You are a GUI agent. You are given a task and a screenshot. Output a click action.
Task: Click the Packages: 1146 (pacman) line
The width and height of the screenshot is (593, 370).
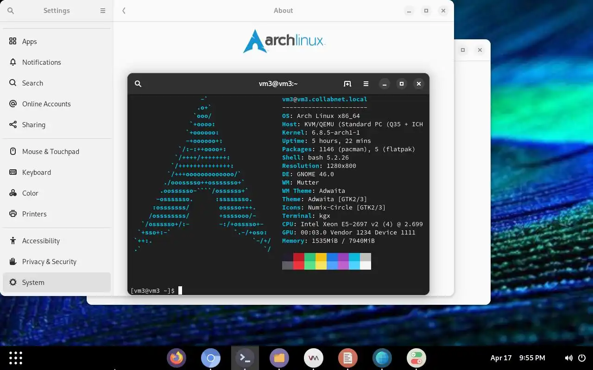[x=348, y=149]
